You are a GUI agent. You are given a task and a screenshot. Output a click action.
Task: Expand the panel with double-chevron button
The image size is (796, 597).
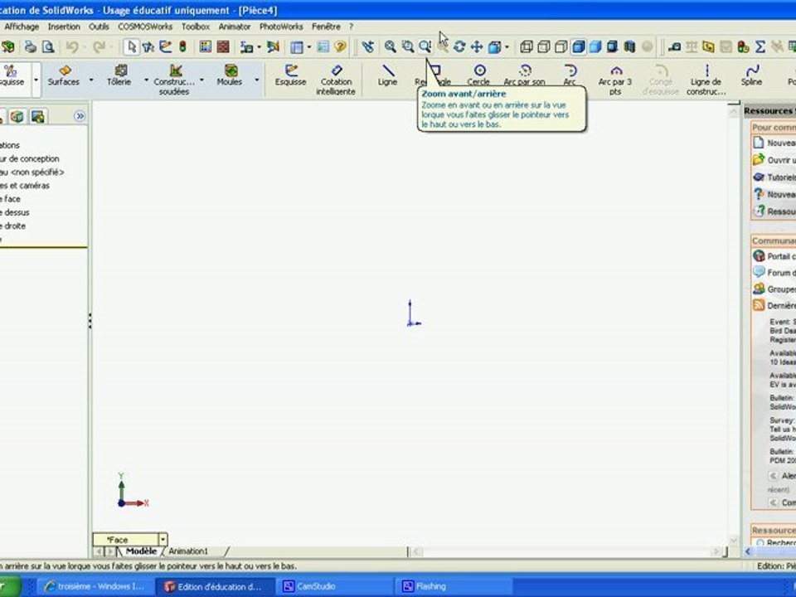80,116
